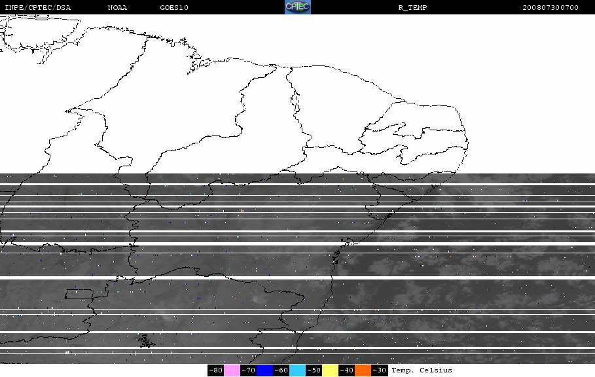Viewport: 595px width, 377px height.
Task: Click the Temp. Celsius legend text
Action: coord(422,370)
